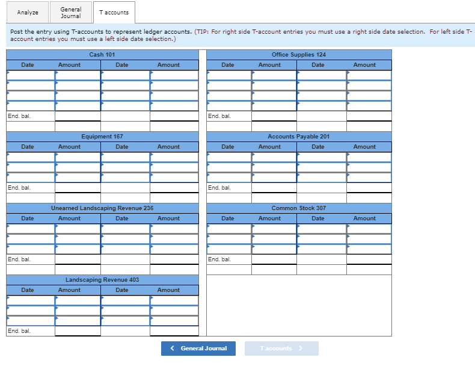Click the Office Supplies 124 account header
Image resolution: width=475 pixels, height=366 pixels.
[x=299, y=55]
